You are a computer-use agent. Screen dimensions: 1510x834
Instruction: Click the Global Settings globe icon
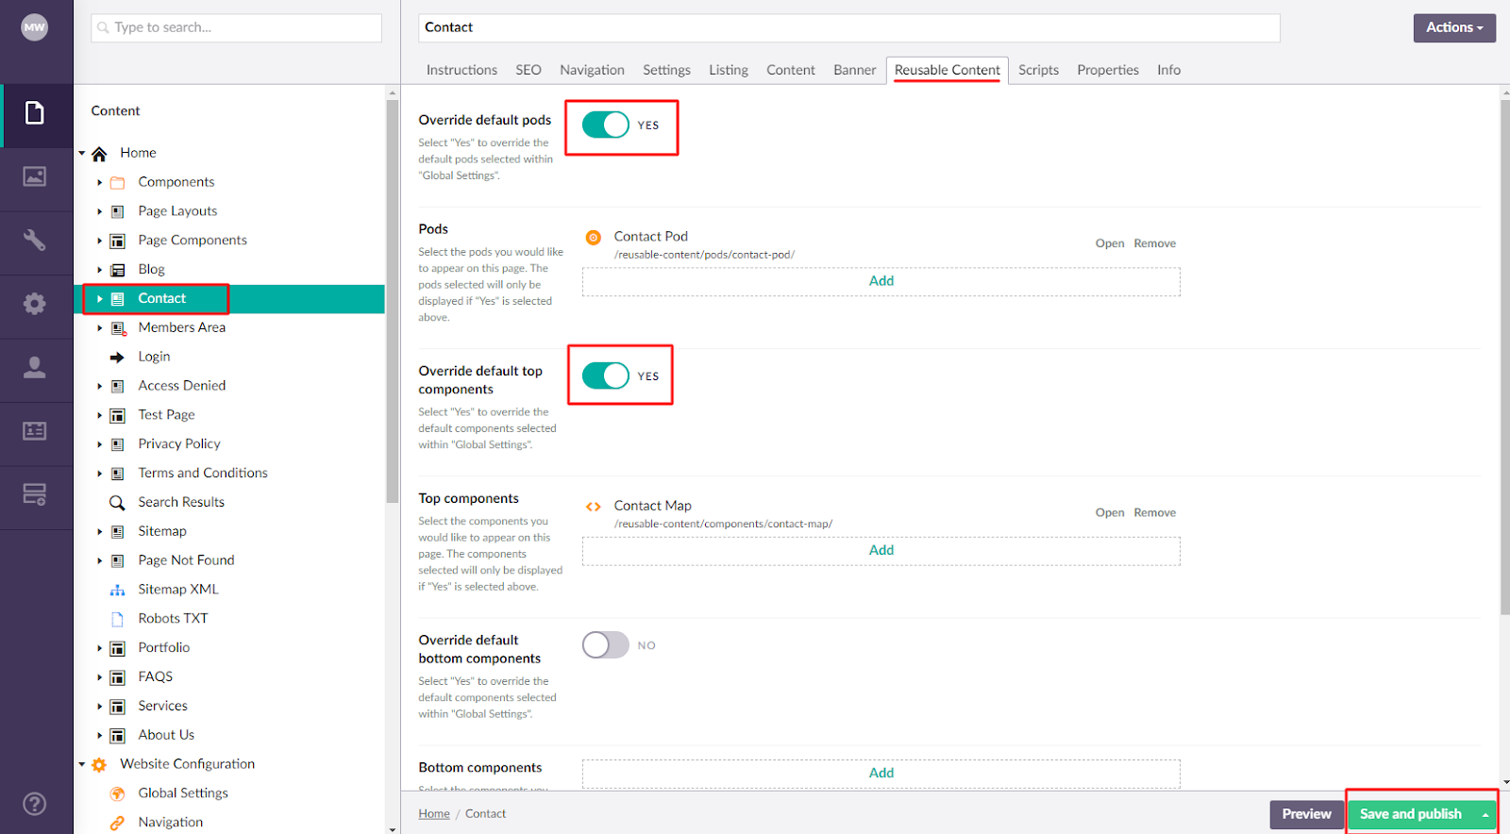click(117, 794)
